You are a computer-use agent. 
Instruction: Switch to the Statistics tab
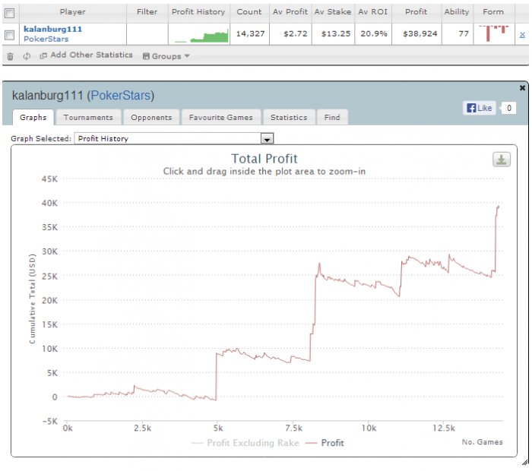click(x=289, y=117)
